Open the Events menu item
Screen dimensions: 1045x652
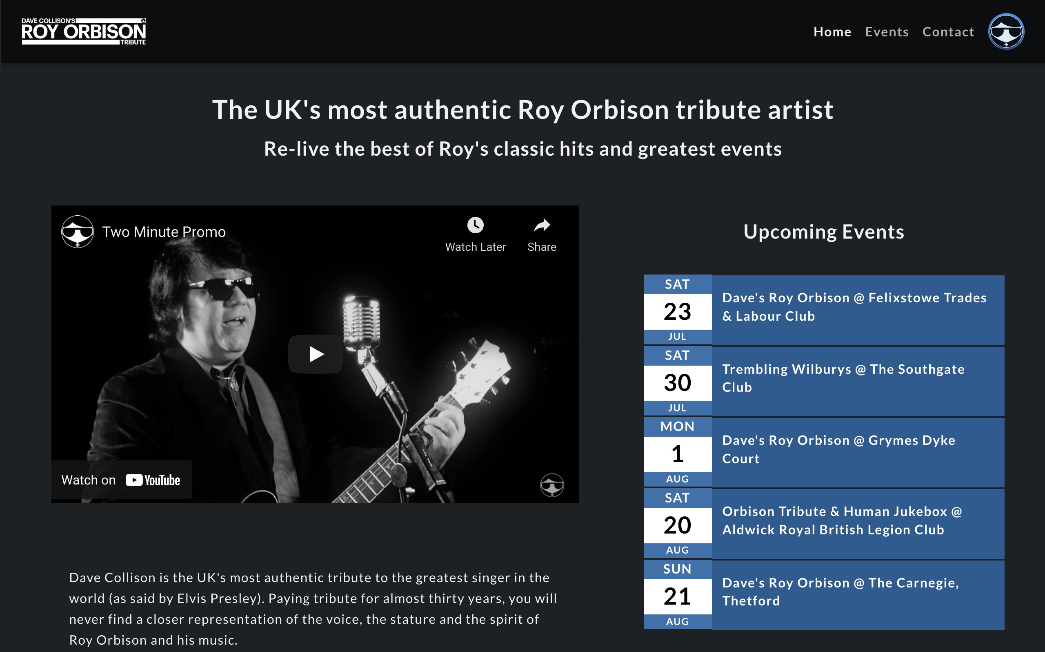(887, 32)
